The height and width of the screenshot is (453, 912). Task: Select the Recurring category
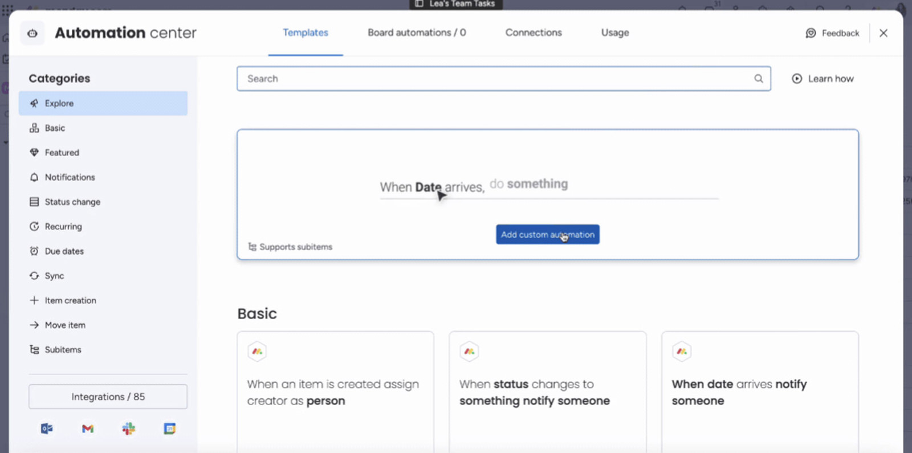(63, 226)
